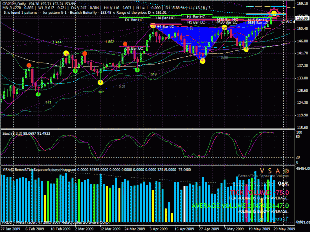Click the '45454.07' volume scale value

303,169
